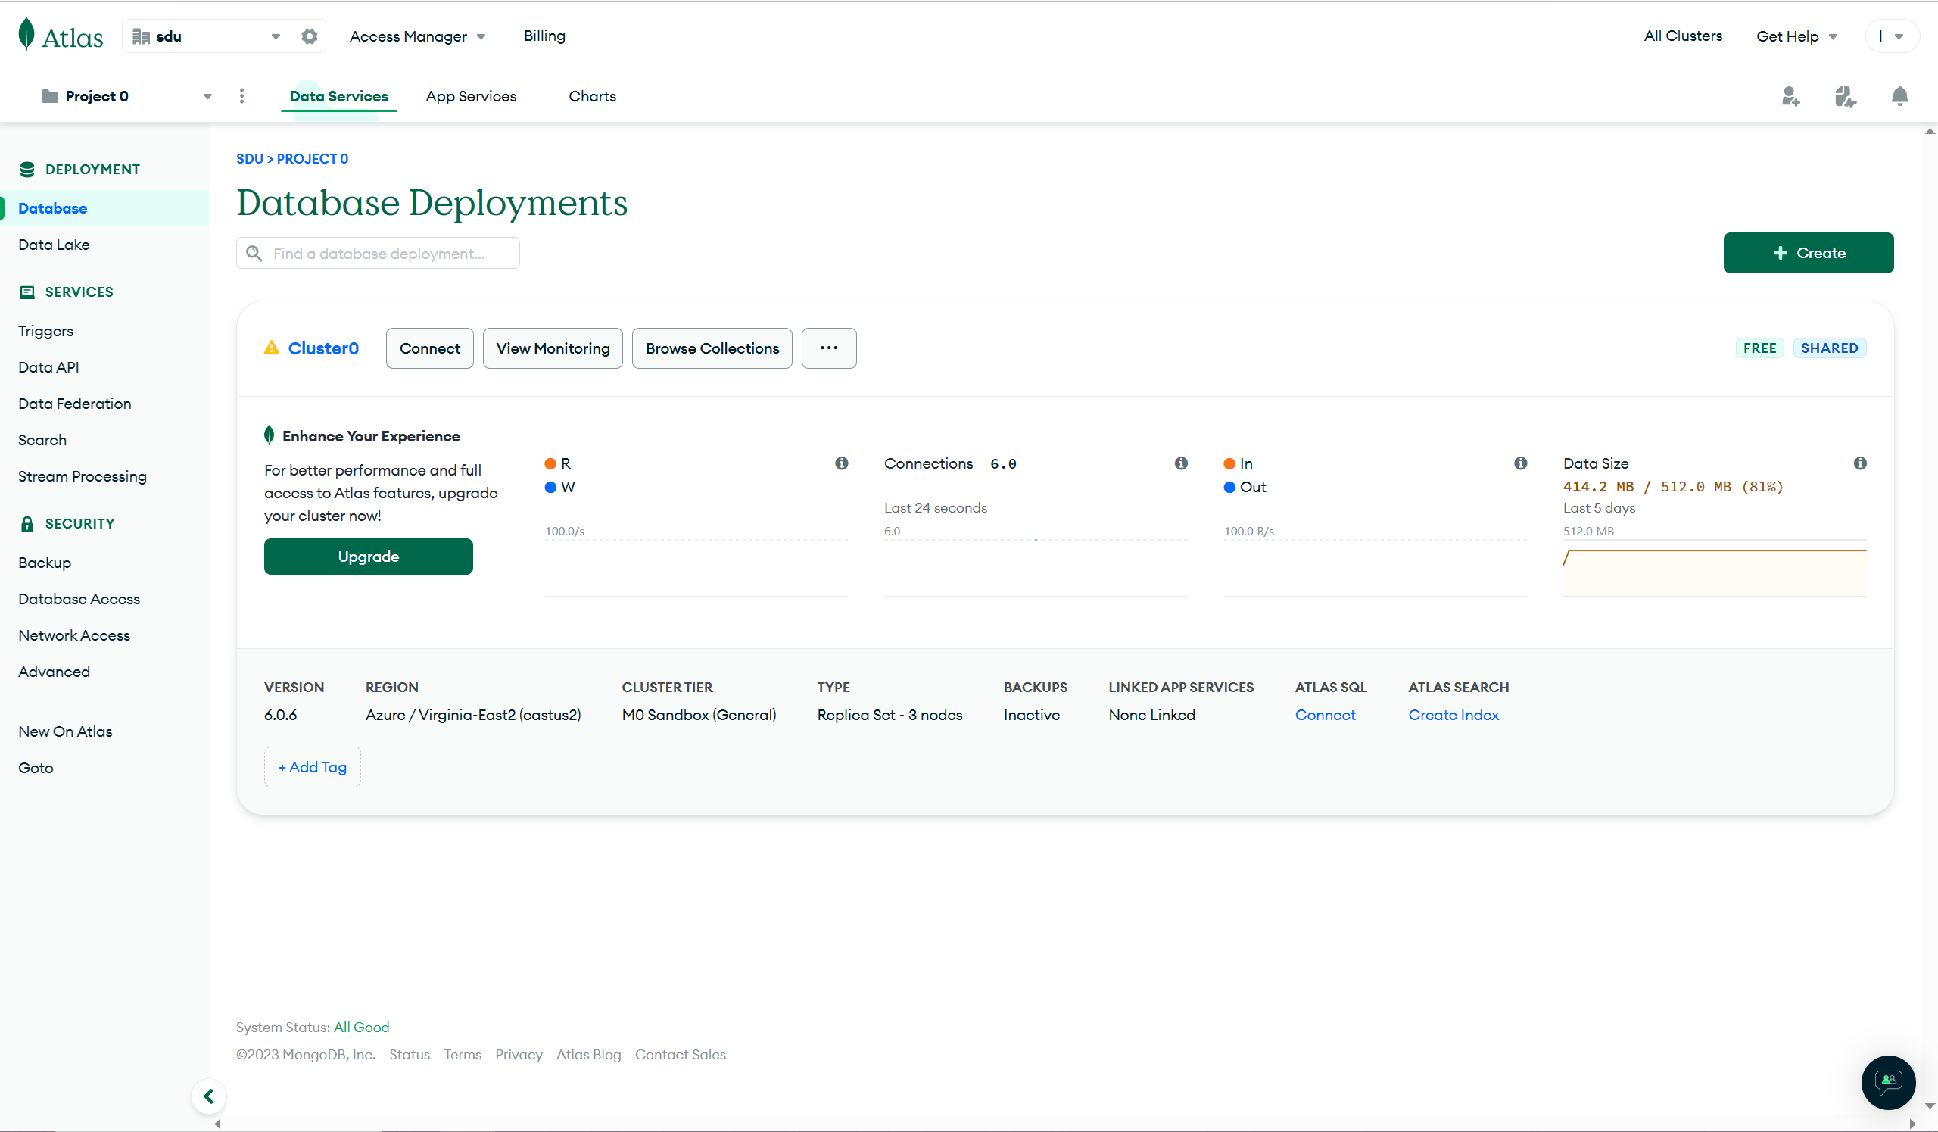
Task: Click the PROJECT 0 breadcrumb link
Action: [x=312, y=158]
